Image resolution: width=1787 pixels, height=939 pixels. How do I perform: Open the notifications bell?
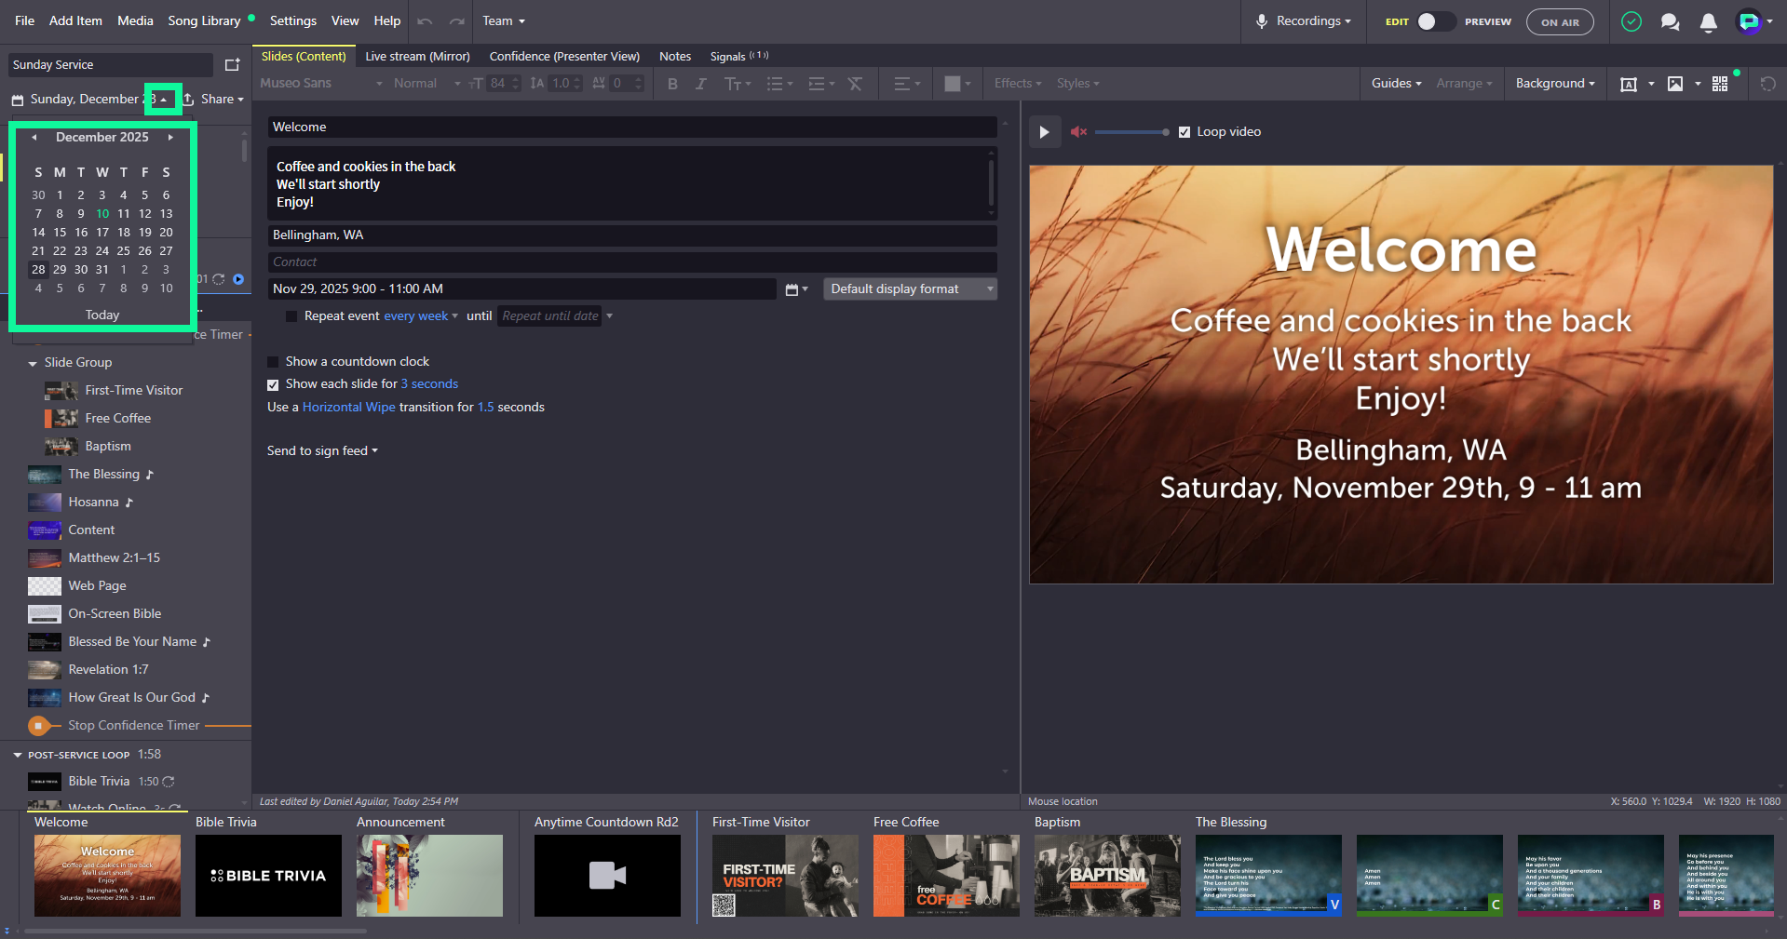1708,21
